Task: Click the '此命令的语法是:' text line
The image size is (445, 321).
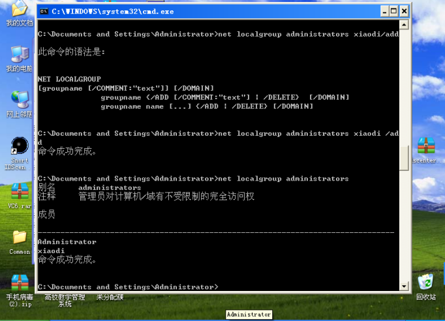Action: [x=72, y=52]
